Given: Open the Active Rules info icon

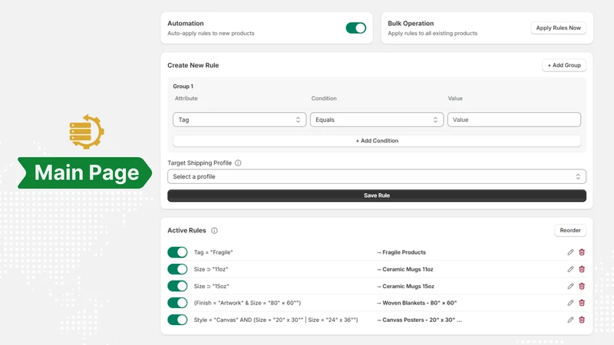Looking at the screenshot, I should [214, 231].
